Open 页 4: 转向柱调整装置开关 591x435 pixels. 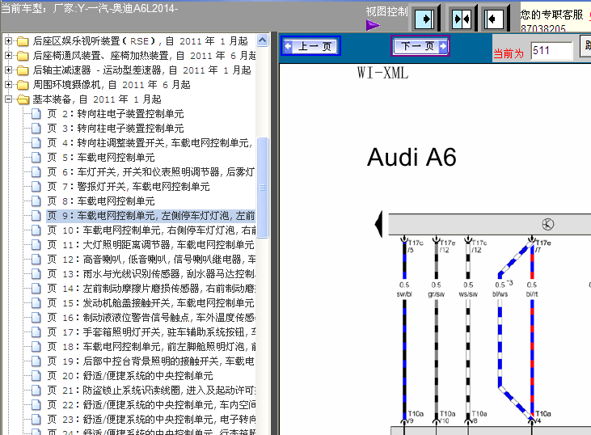coord(150,143)
